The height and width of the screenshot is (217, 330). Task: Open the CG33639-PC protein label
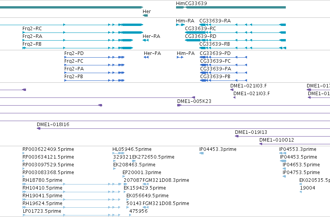[x=215, y=61]
